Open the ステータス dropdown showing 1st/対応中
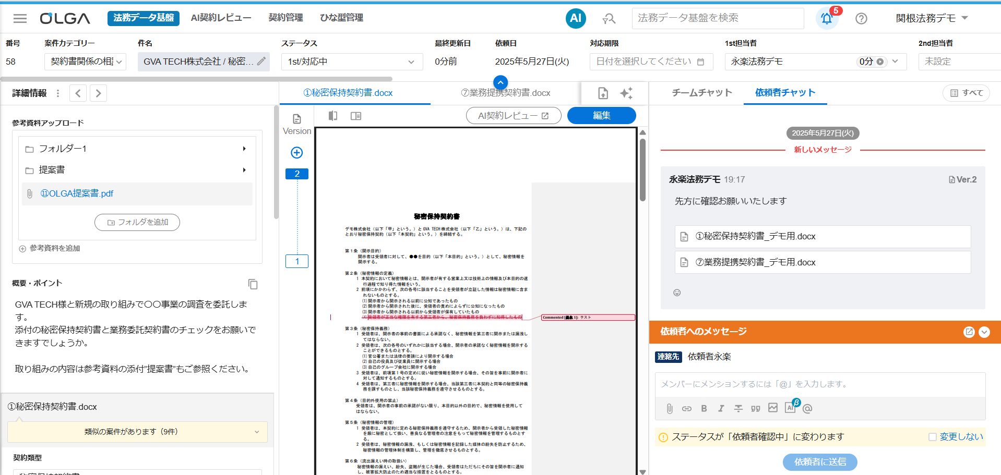1001x475 pixels. pyautogui.click(x=351, y=62)
